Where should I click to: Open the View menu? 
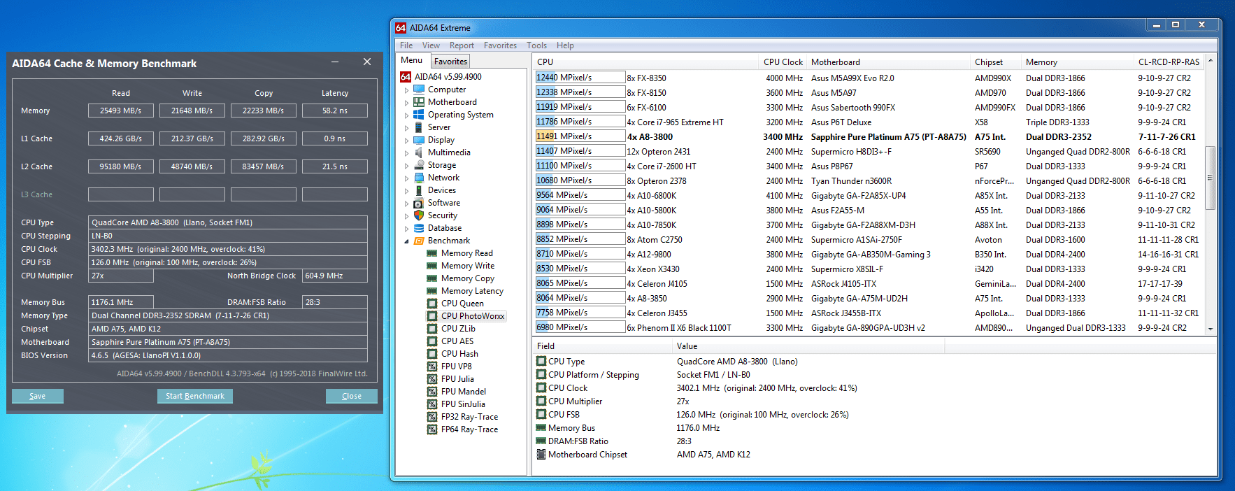431,45
